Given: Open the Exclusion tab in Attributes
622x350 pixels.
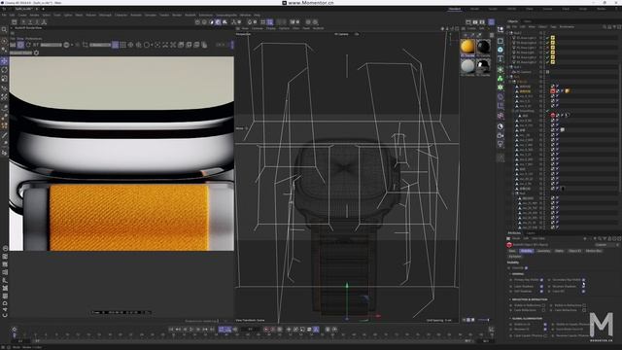Looking at the screenshot, I should tap(515, 257).
